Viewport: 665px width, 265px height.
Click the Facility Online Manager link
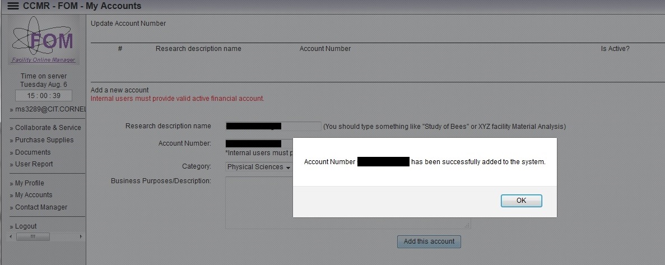(x=43, y=60)
